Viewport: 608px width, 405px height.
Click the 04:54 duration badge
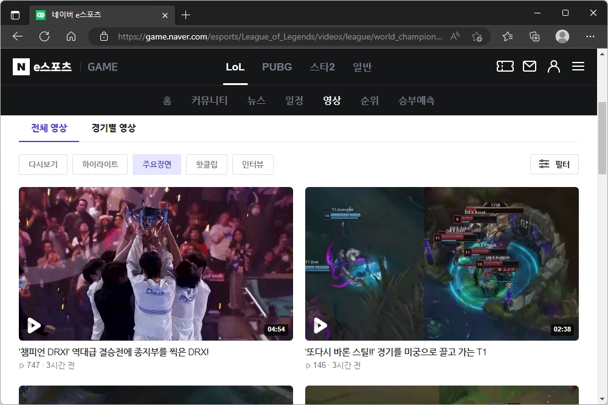pyautogui.click(x=276, y=329)
